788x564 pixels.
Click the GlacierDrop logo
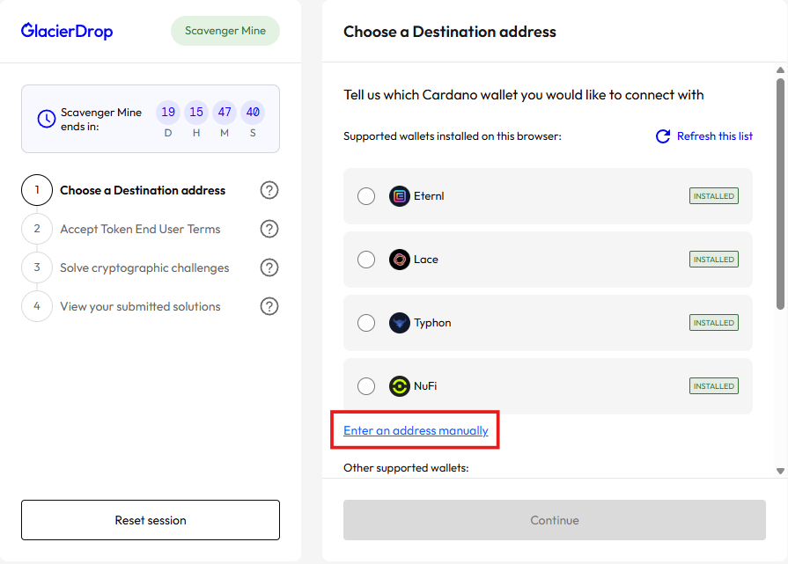67,32
